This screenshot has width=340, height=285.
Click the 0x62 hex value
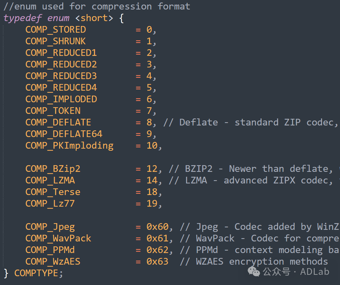pyautogui.click(x=158, y=250)
